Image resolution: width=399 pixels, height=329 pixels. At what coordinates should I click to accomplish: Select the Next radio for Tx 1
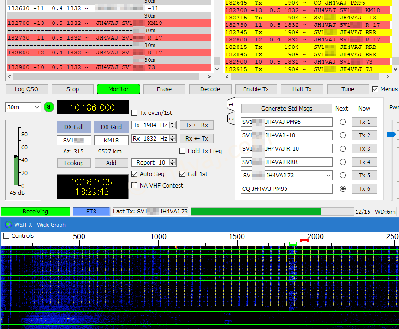343,122
